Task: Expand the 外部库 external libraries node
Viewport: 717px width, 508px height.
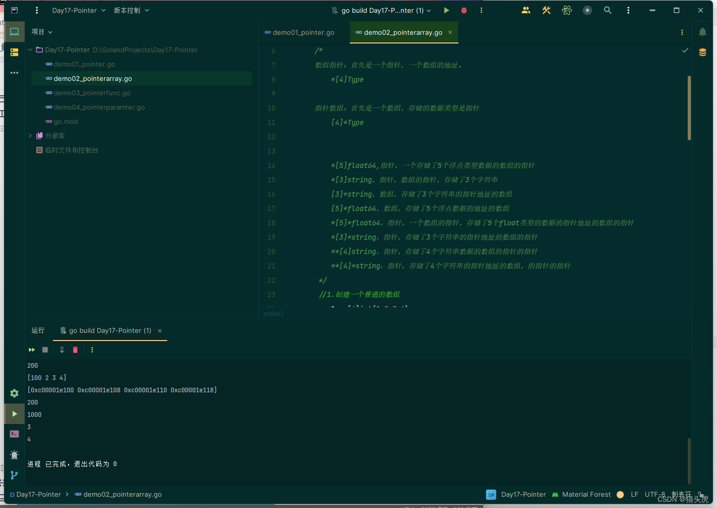Action: click(30, 136)
